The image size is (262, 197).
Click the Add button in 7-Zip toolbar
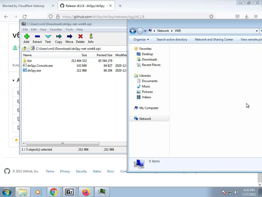(26, 39)
